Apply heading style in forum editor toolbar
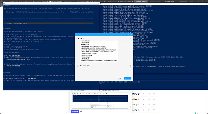 click(83, 94)
